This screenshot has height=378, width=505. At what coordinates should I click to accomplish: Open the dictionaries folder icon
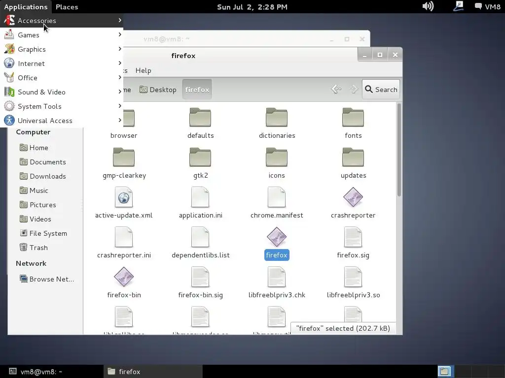click(277, 117)
